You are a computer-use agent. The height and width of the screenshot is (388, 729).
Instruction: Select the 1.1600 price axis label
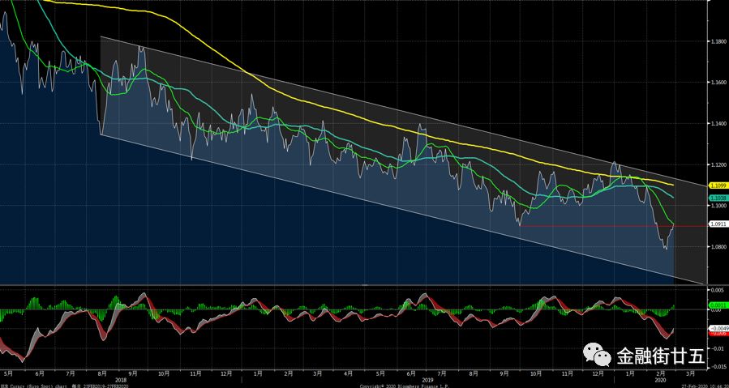718,83
